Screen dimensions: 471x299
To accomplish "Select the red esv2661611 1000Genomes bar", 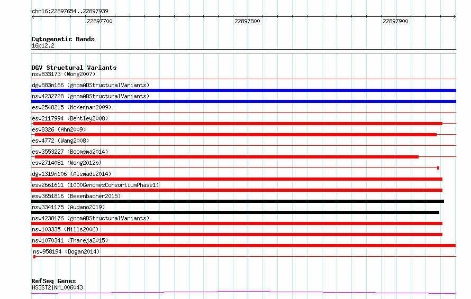I will point(237,190).
